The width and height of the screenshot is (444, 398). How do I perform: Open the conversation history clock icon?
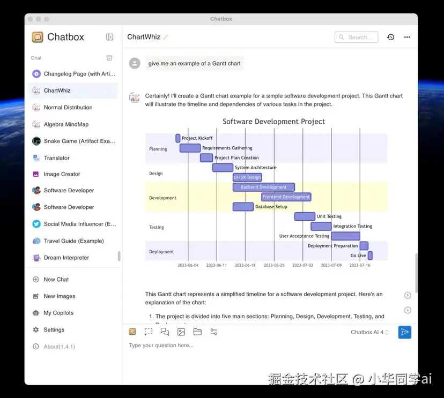click(x=391, y=37)
